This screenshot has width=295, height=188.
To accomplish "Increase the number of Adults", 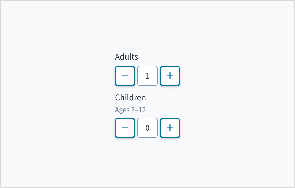I will [170, 76].
